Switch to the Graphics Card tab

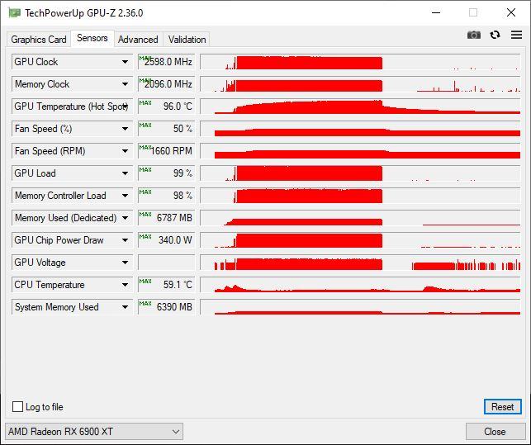click(x=39, y=40)
